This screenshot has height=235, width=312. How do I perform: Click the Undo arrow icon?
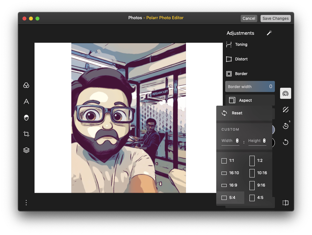point(286,142)
